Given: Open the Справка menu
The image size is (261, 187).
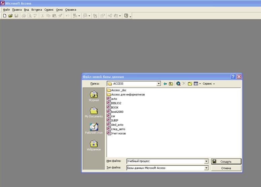Looking at the screenshot, I should pyautogui.click(x=71, y=10).
